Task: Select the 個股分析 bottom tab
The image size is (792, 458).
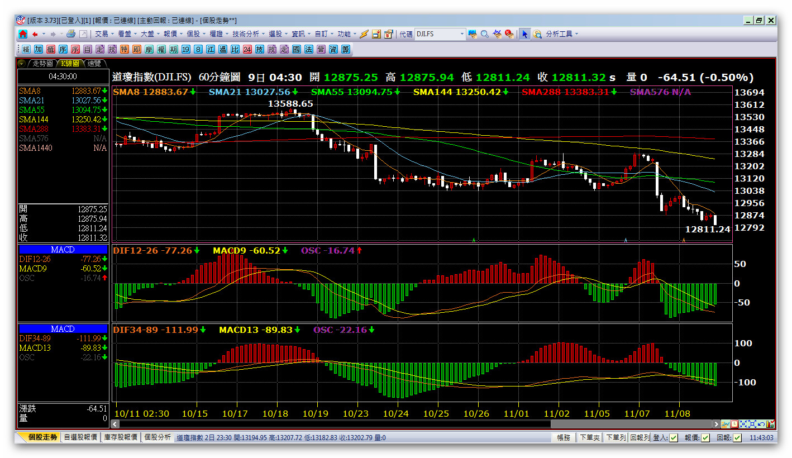Action: [x=158, y=437]
